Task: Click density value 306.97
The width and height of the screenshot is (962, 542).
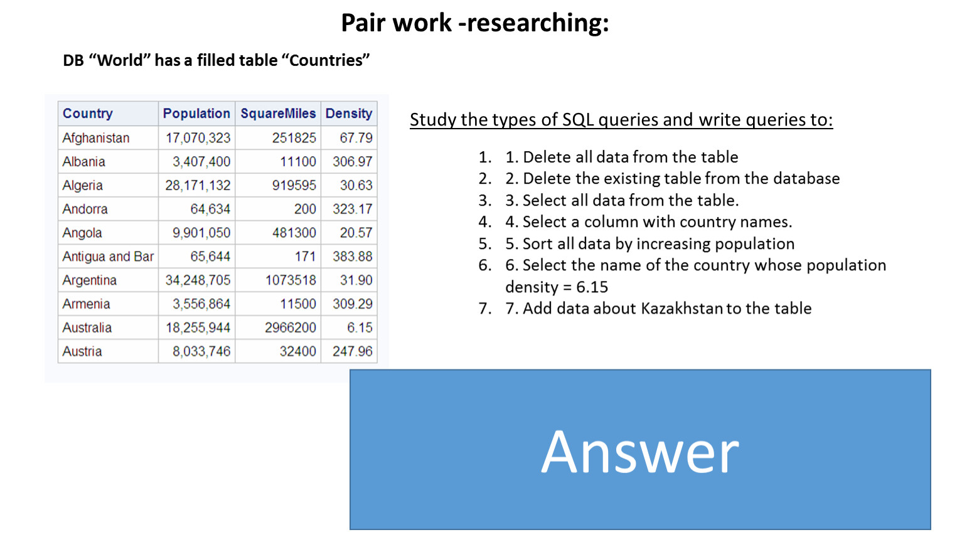Action: click(353, 162)
